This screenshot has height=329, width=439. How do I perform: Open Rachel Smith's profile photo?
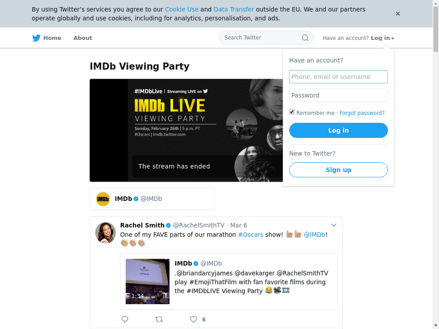(x=105, y=233)
